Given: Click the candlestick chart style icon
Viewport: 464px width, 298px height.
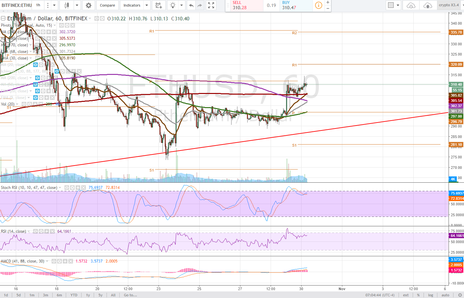Looking at the screenshot, I should coord(67,5).
